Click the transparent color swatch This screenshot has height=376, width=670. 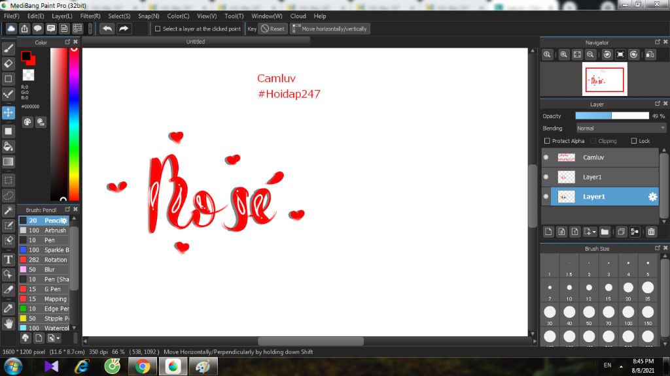click(x=28, y=75)
